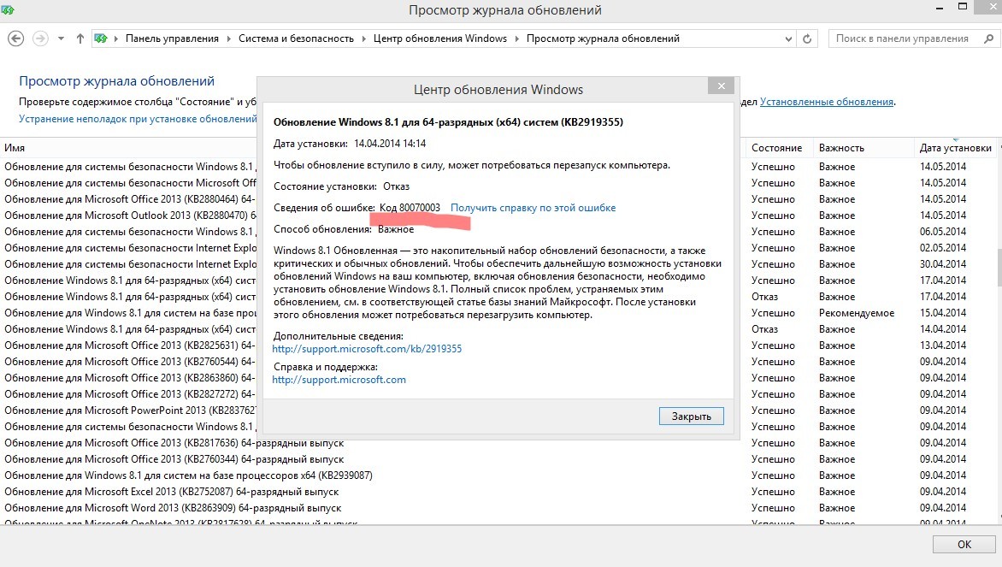This screenshot has height=567, width=1002.
Task: Open 'Устранение неполадок при установке обновлений' link
Action: (138, 119)
